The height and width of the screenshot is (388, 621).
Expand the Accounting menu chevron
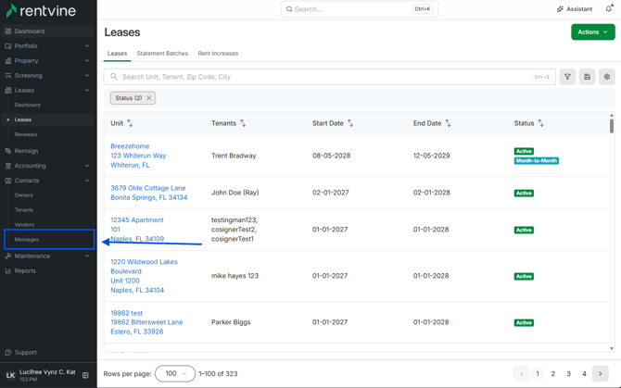click(x=87, y=166)
